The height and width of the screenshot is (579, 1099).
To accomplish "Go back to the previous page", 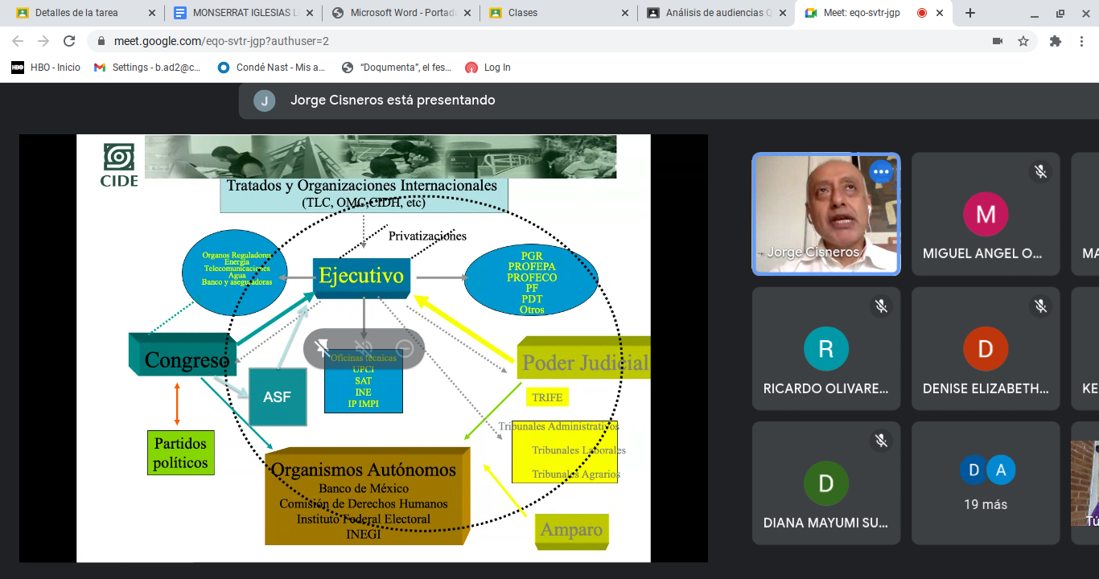I will pyautogui.click(x=18, y=41).
